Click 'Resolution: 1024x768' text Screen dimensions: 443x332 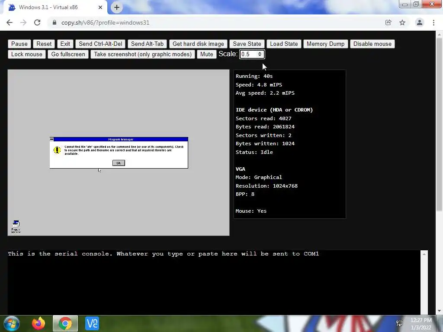tap(266, 186)
